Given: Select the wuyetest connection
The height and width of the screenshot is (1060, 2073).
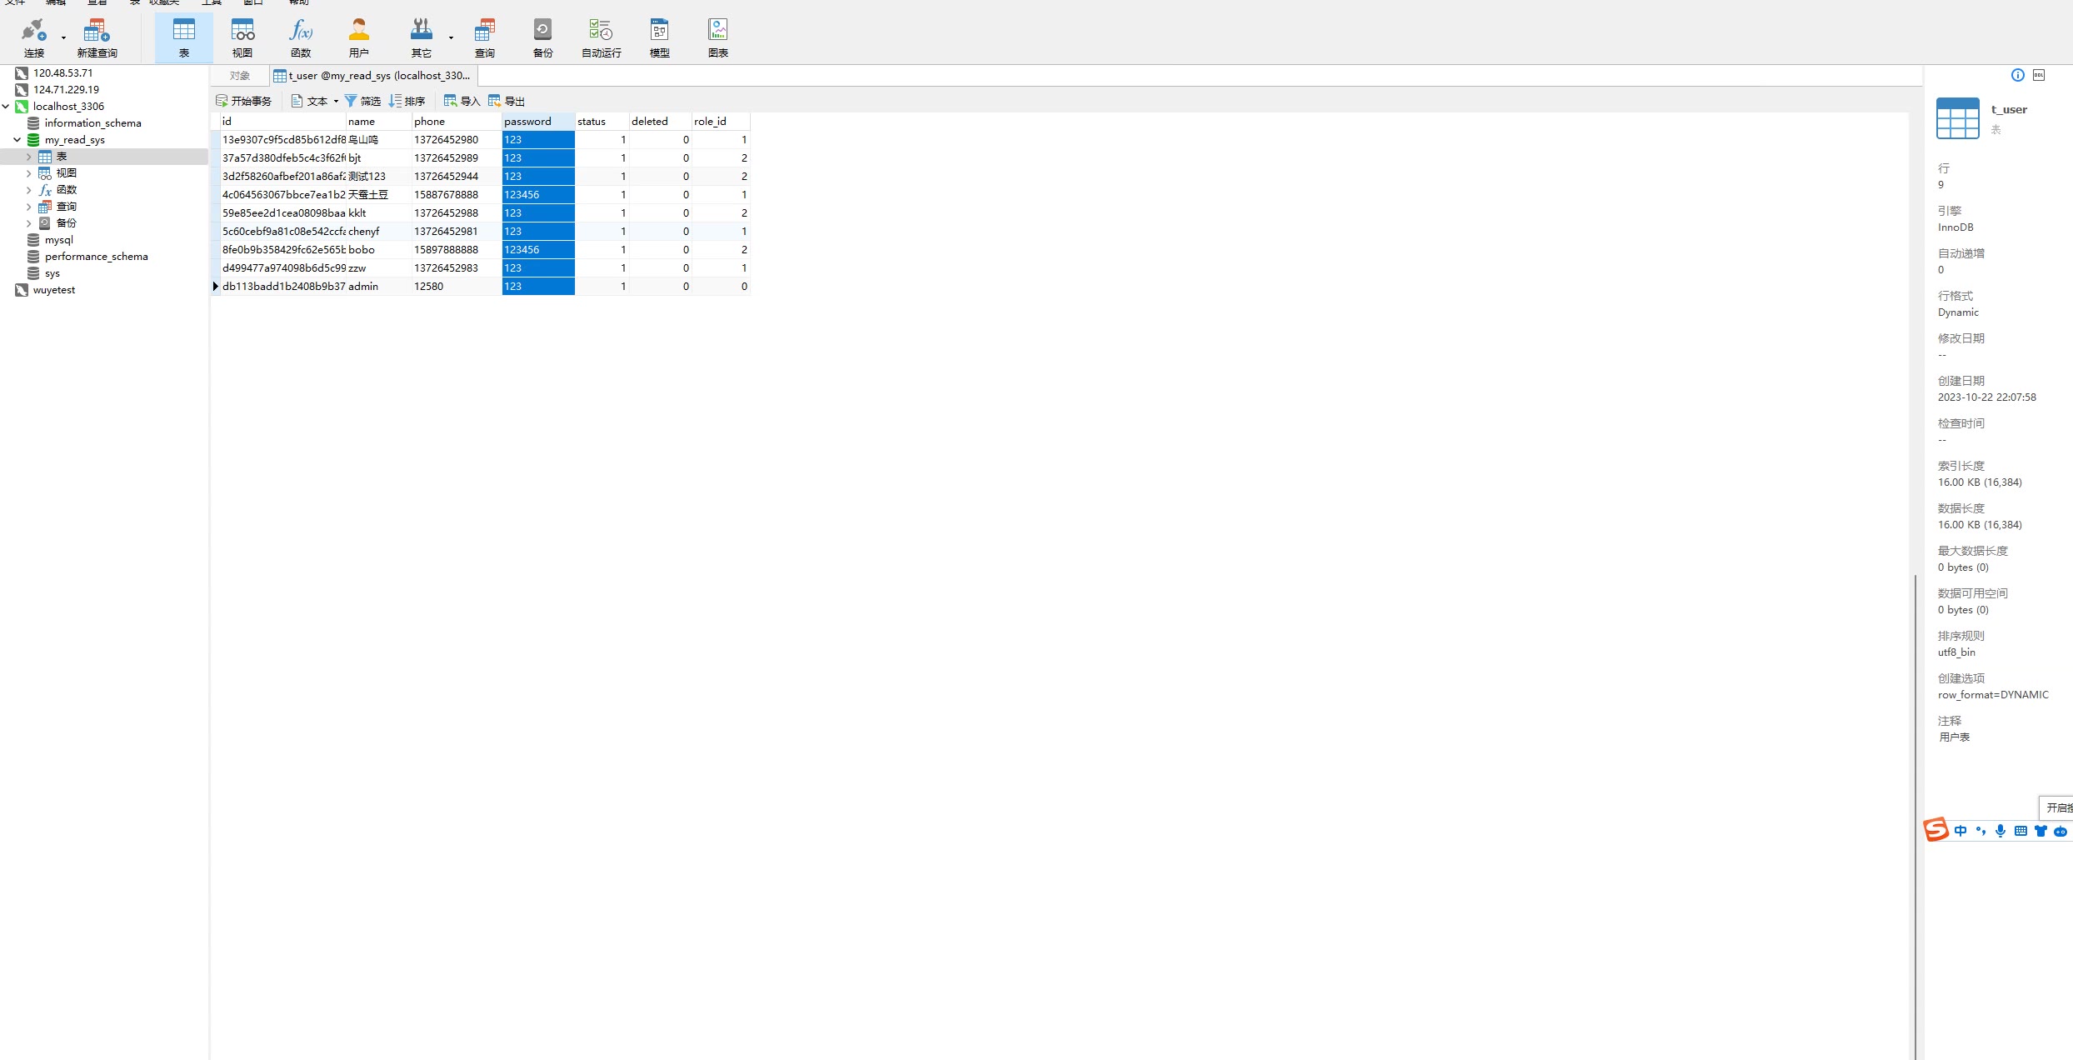Looking at the screenshot, I should point(54,290).
